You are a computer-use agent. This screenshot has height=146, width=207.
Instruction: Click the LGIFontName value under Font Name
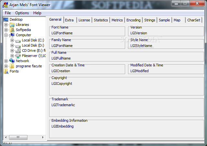62,33
